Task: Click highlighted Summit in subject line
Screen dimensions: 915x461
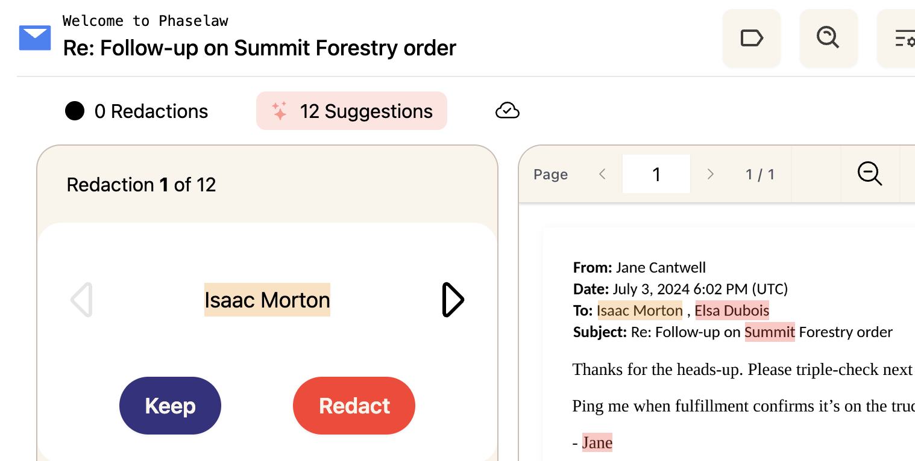Action: pos(770,332)
